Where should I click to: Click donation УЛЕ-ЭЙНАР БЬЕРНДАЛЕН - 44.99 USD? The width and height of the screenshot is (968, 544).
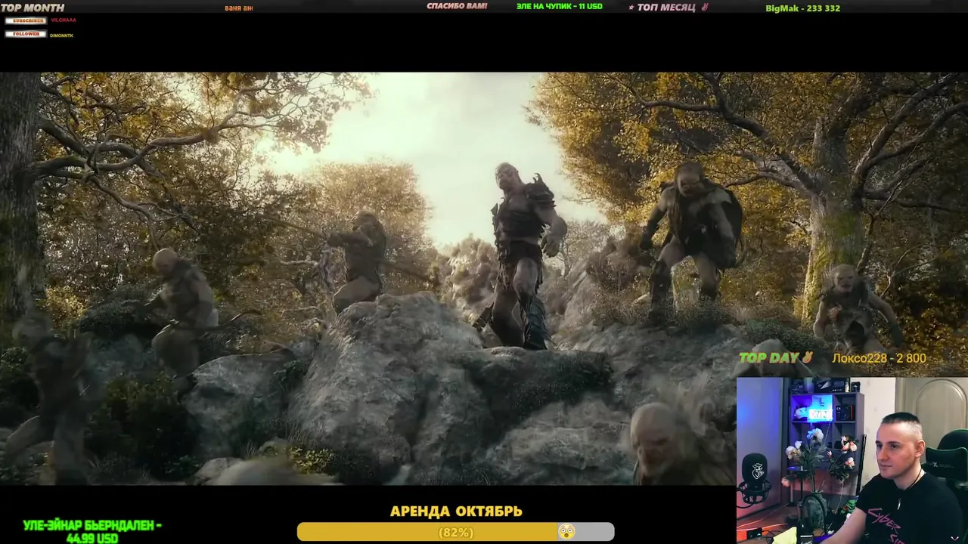pos(92,532)
